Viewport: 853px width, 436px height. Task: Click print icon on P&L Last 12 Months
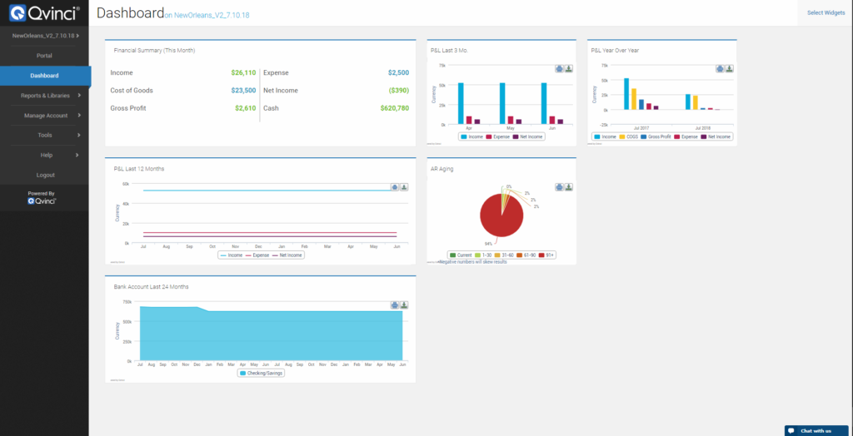pyautogui.click(x=395, y=187)
